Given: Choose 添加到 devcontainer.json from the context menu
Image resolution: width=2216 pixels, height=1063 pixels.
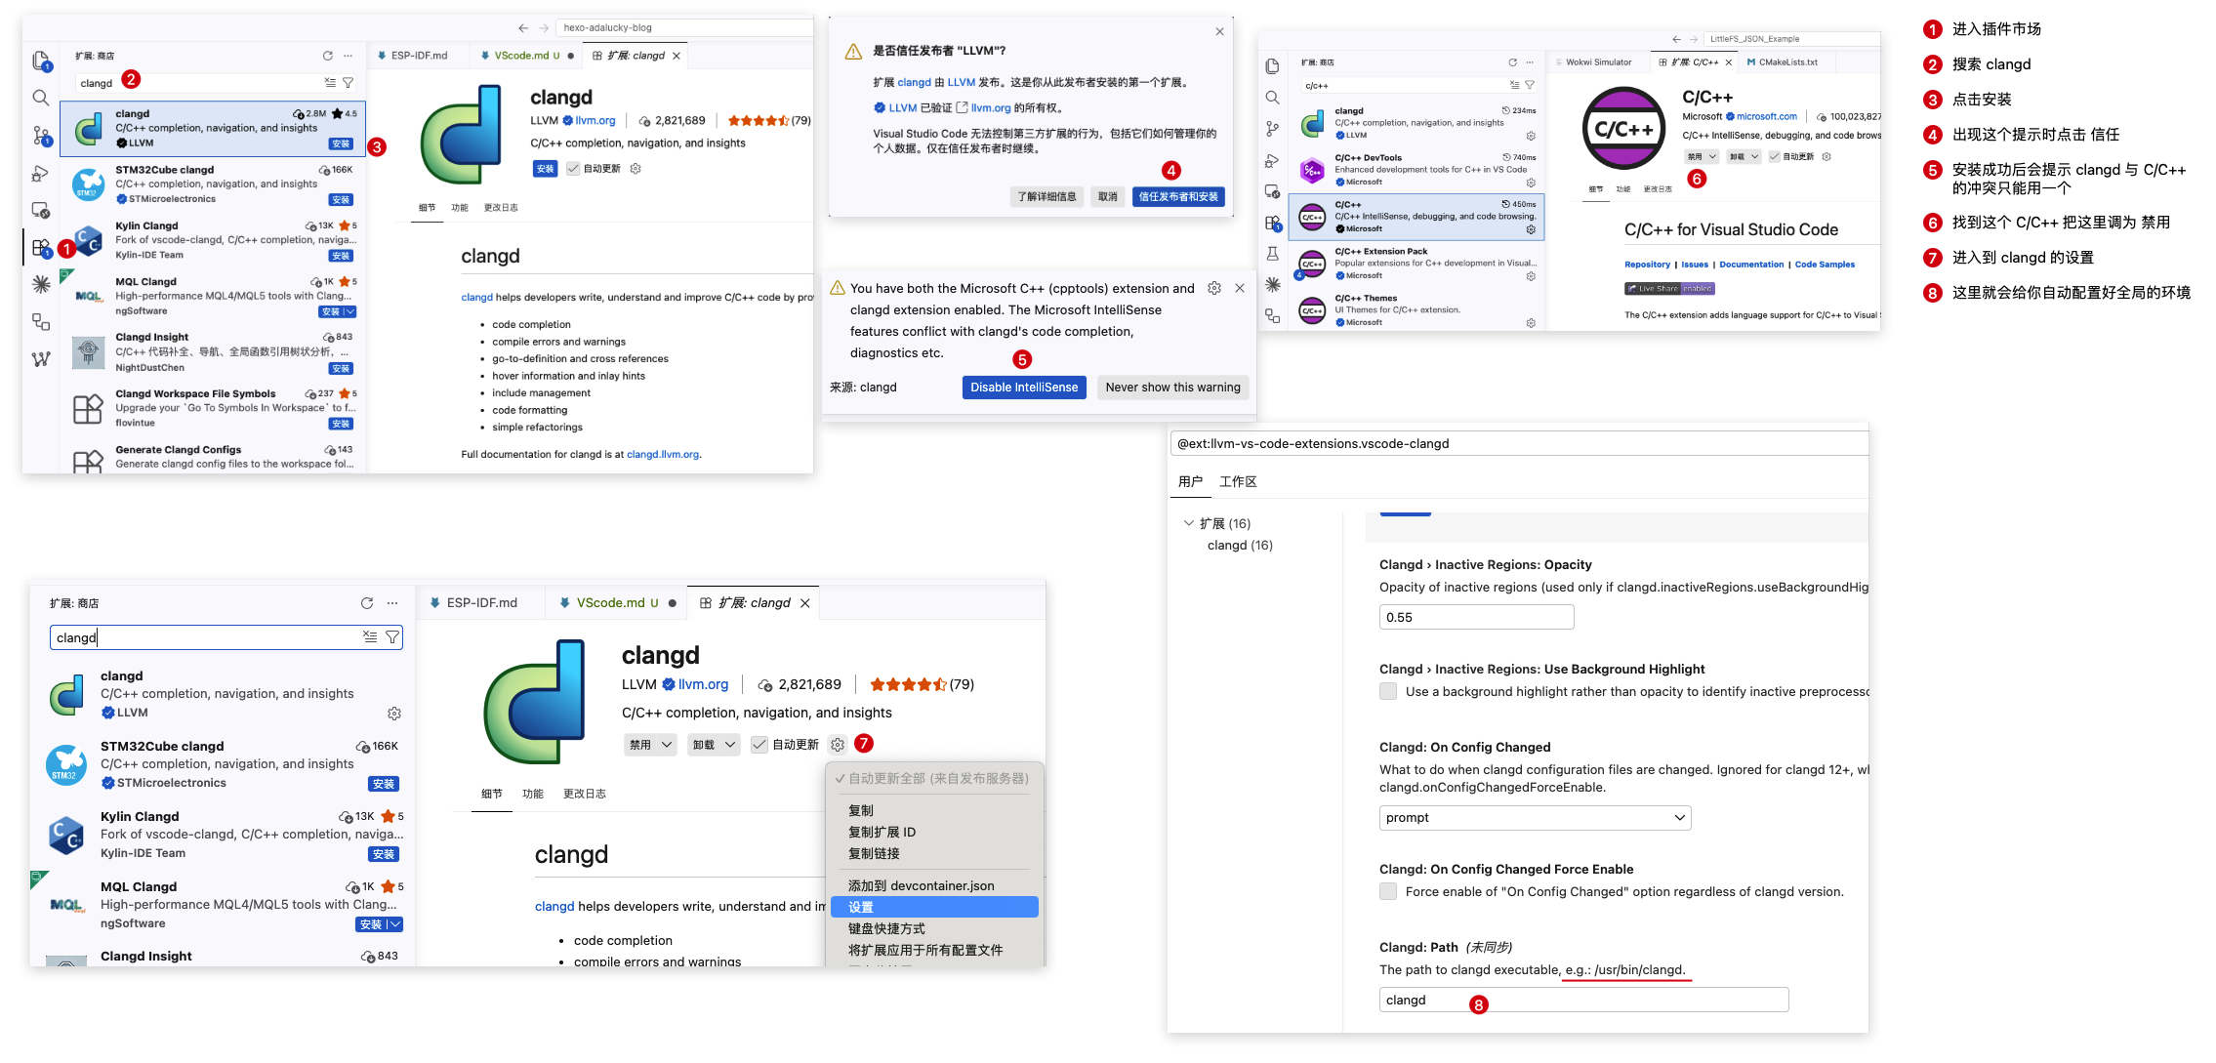Looking at the screenshot, I should (x=921, y=885).
